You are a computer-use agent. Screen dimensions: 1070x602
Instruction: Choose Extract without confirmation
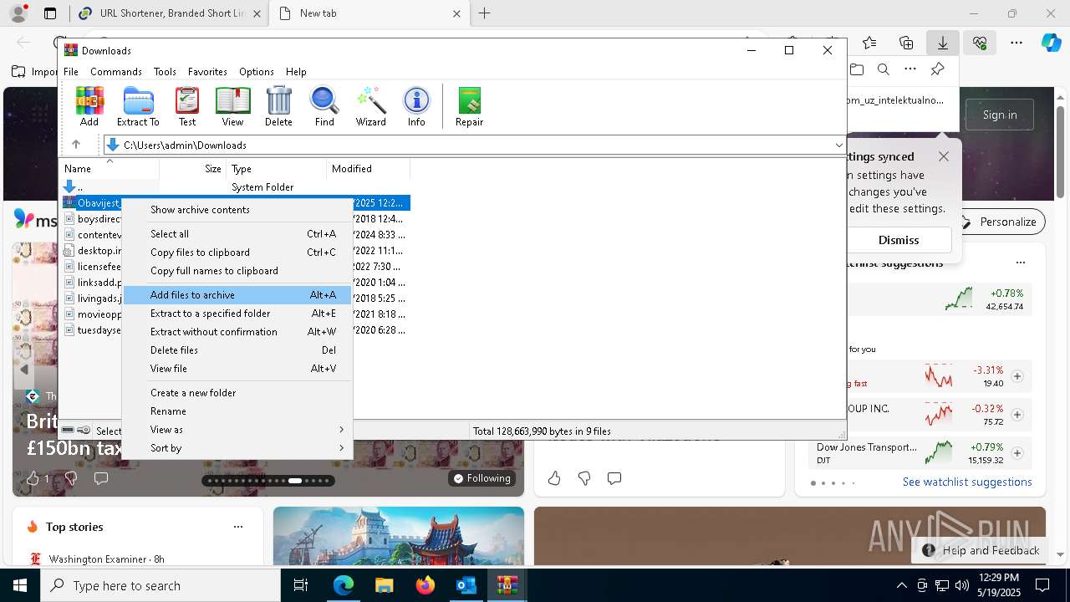tap(237, 331)
